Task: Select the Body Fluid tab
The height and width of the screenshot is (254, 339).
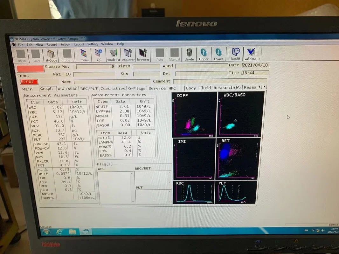Action: pos(198,88)
